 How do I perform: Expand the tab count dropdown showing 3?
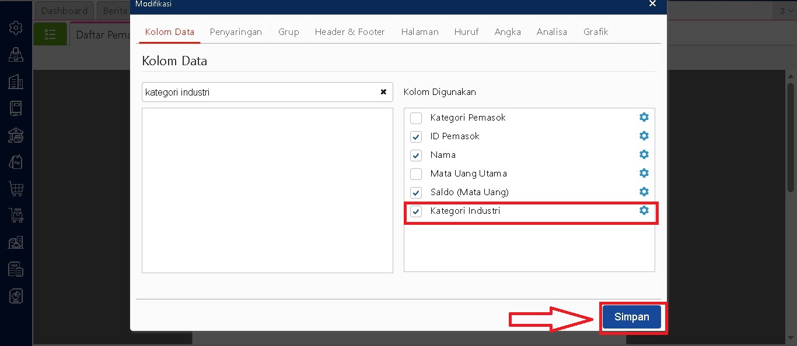click(x=784, y=10)
